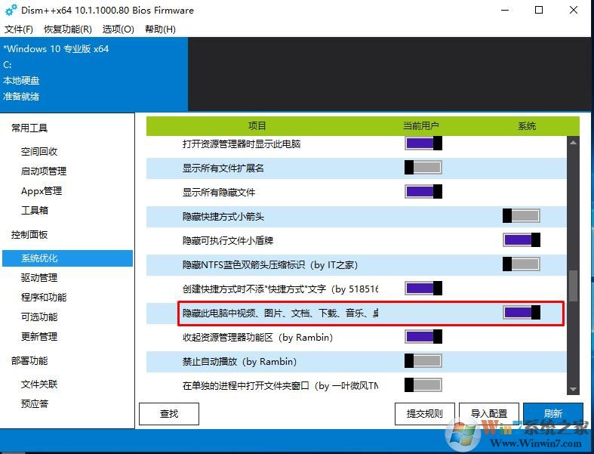Click the 常用工具 group heading

pyautogui.click(x=29, y=128)
